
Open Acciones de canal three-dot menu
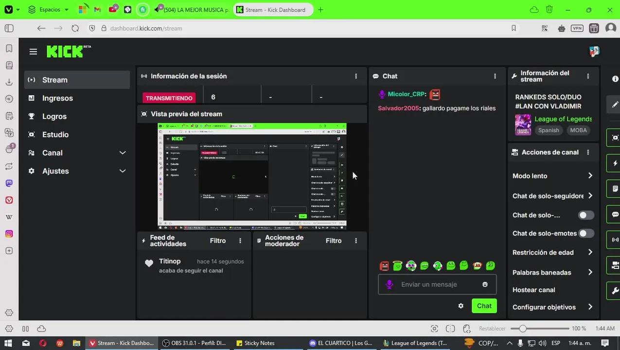click(588, 152)
